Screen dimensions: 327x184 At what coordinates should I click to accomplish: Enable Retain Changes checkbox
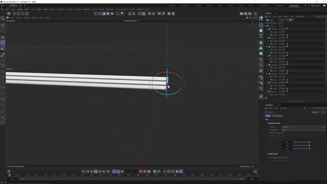click(x=283, y=133)
